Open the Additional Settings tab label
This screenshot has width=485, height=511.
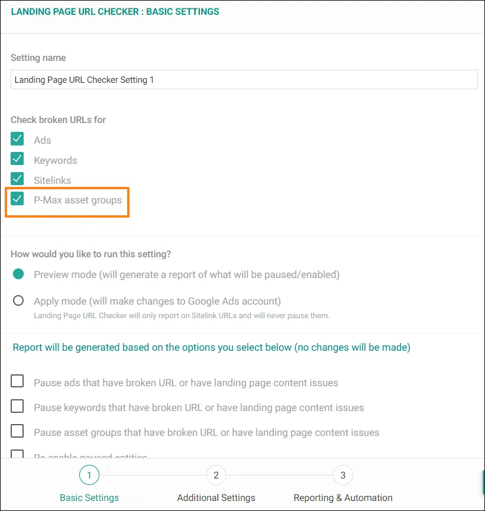pos(216,497)
